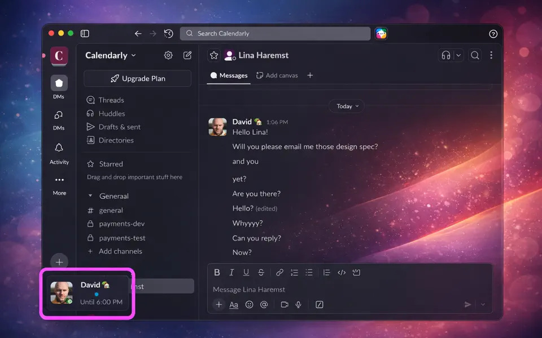
Task: Open the help question mark icon
Action: click(493, 34)
